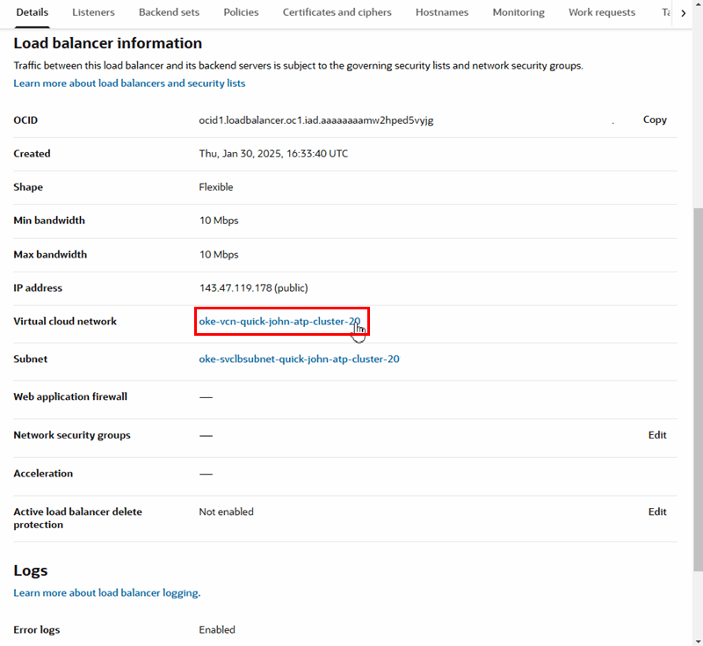Copy the load balancer OCID
703x646 pixels.
point(655,120)
